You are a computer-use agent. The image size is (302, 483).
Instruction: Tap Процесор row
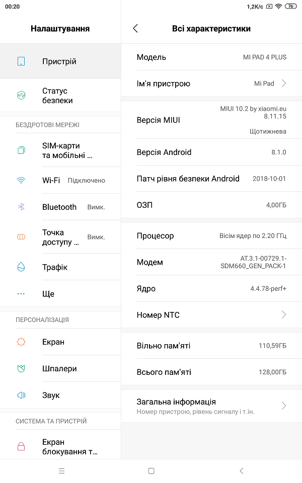[211, 235]
